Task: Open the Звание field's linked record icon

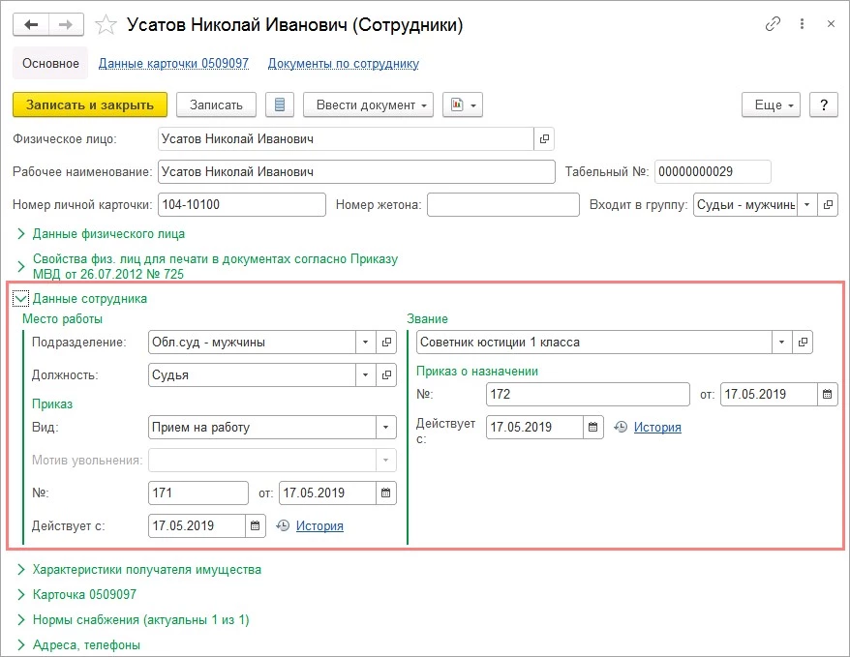Action: (x=803, y=343)
